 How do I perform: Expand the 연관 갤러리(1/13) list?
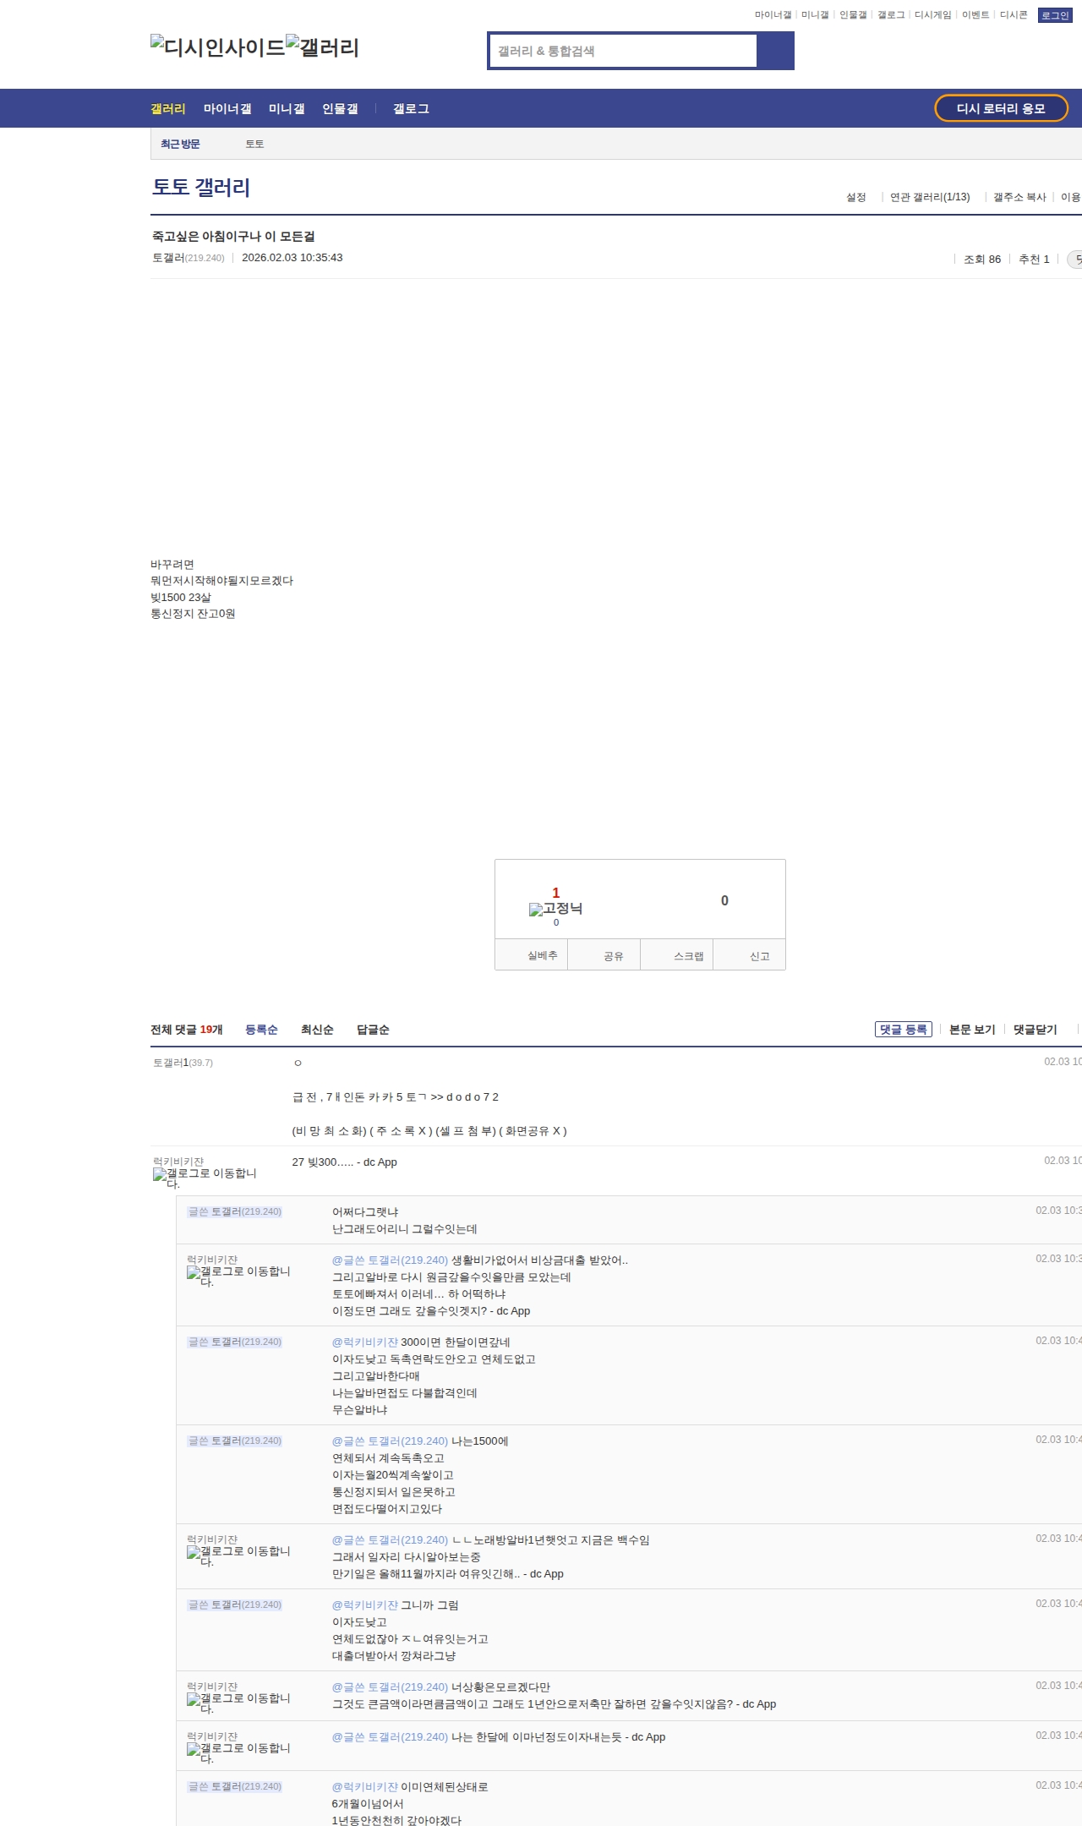click(930, 197)
